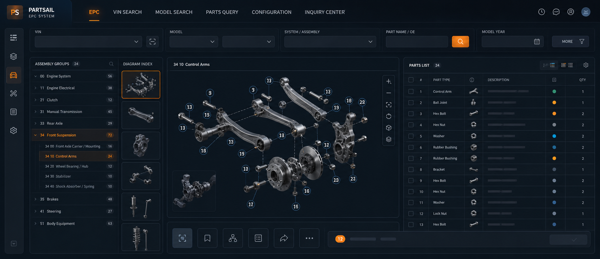Image resolution: width=600 pixels, height=259 pixels.
Task: Select 34 20 Wheel Bearing / Hub
Action: click(78, 166)
